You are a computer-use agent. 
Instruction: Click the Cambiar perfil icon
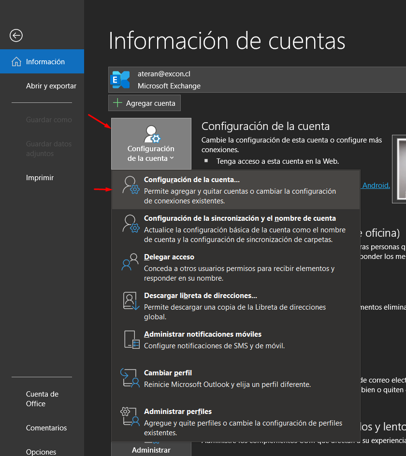[130, 378]
